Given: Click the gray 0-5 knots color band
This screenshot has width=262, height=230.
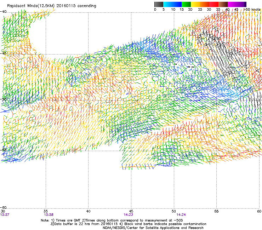Looking at the screenshot, I should coord(159,4).
